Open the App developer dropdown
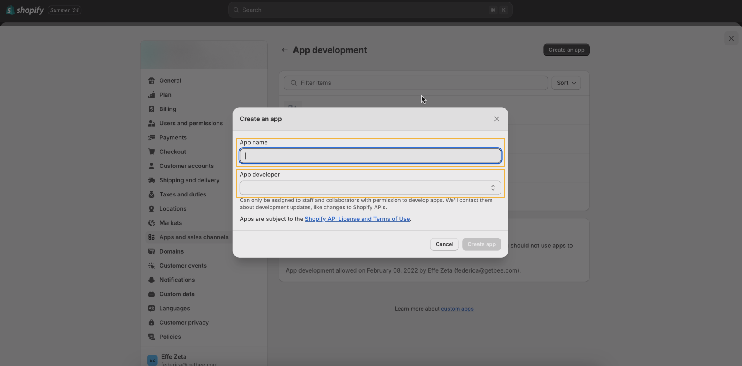 370,188
